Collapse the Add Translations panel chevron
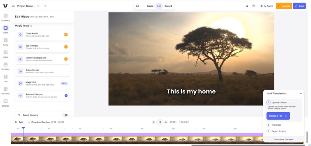Image resolution: width=311 pixels, height=146 pixels. tap(301, 93)
